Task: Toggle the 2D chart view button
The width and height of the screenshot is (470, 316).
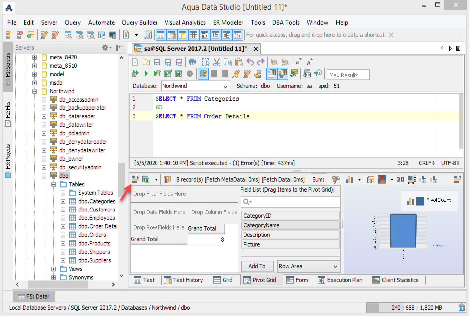Action: 400,179
